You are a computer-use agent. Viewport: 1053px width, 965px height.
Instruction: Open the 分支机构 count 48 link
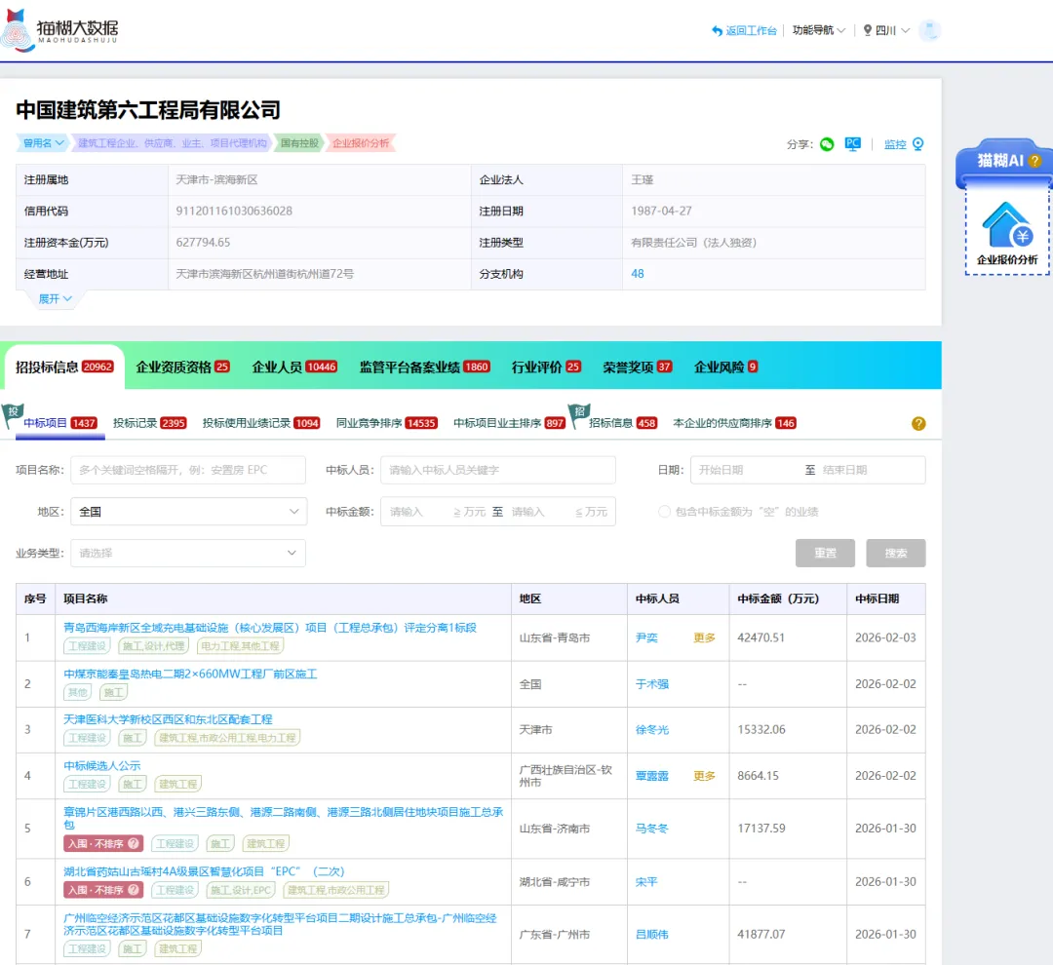point(638,274)
